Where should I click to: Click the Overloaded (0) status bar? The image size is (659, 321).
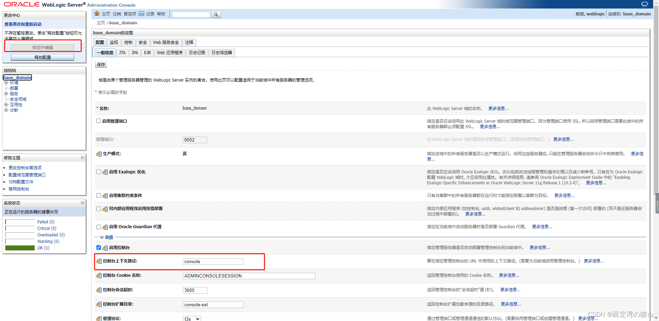click(20, 235)
